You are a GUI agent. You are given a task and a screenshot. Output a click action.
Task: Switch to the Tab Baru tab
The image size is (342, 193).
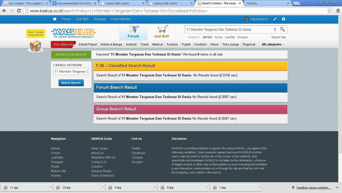pos(267,3)
